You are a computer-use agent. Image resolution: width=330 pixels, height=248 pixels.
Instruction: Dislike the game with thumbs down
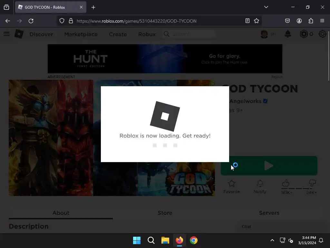coord(312,183)
